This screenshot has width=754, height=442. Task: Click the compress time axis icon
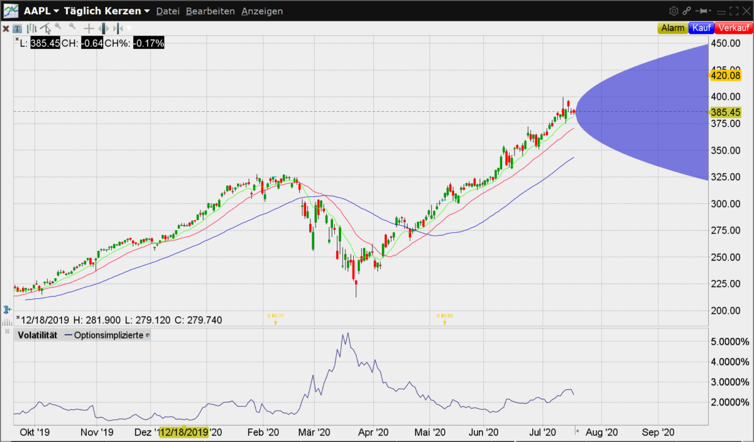118,28
